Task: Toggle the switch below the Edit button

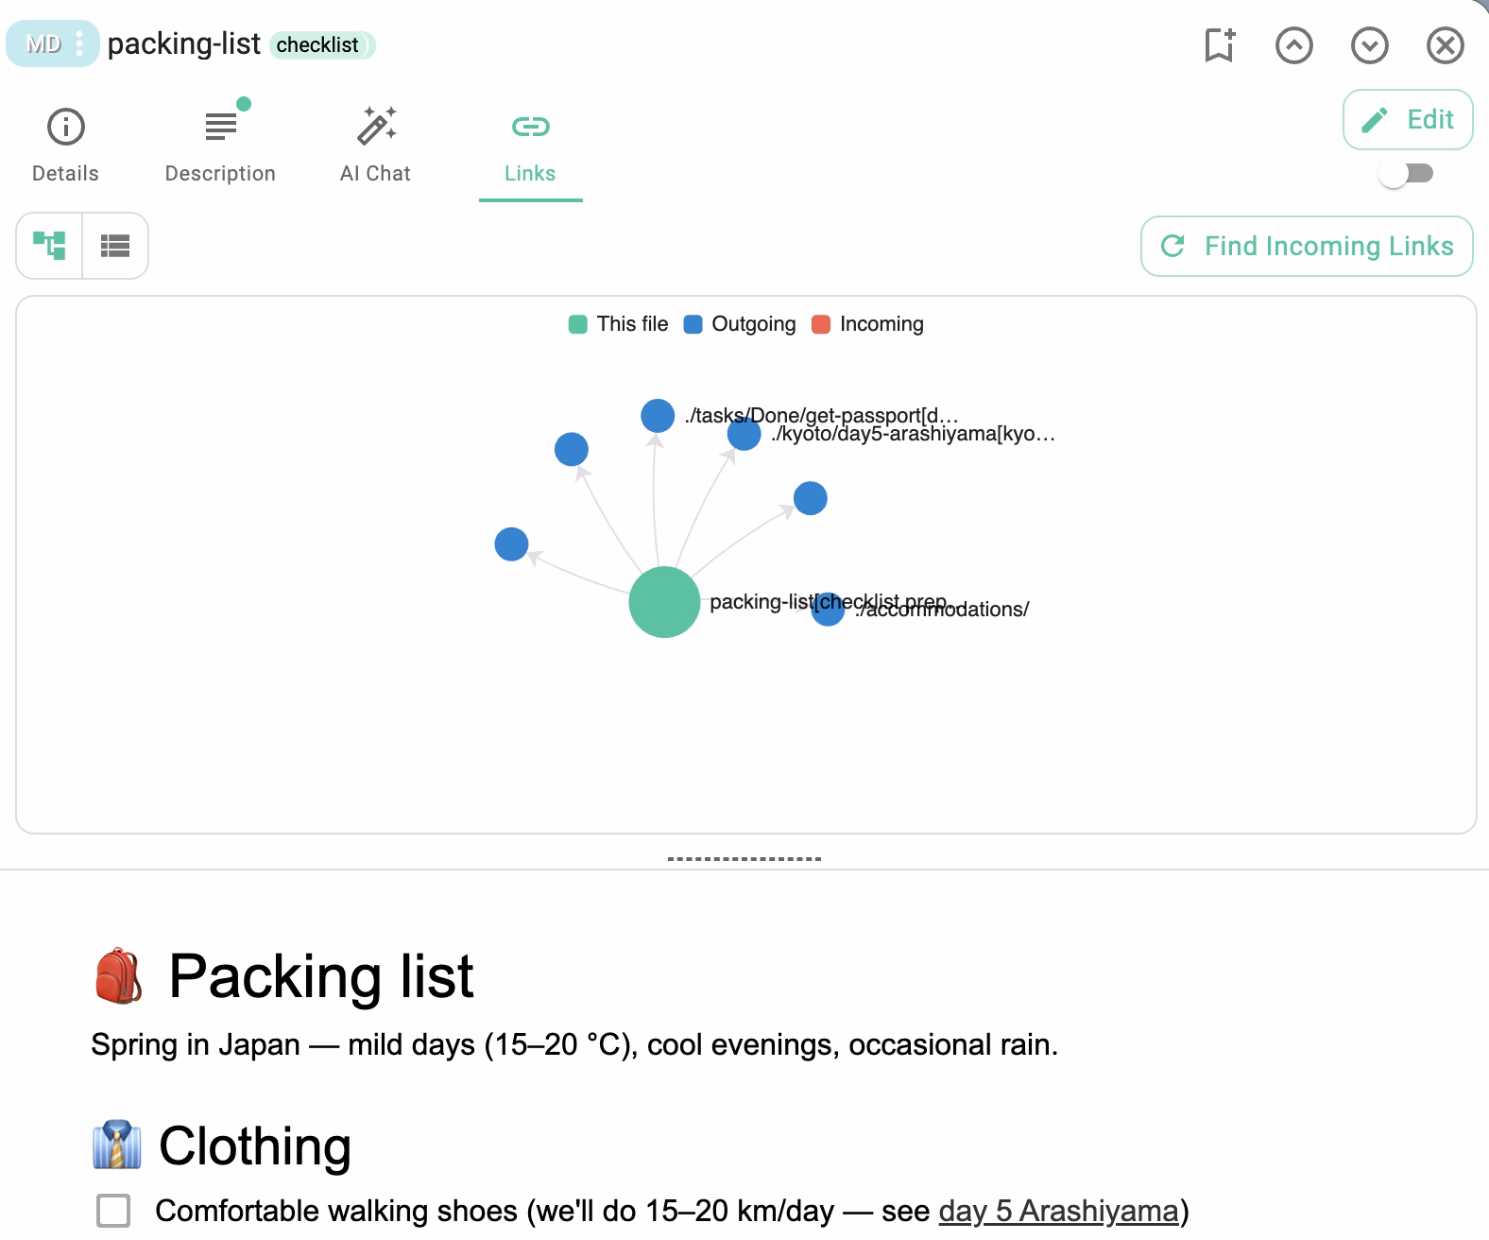Action: pyautogui.click(x=1406, y=174)
